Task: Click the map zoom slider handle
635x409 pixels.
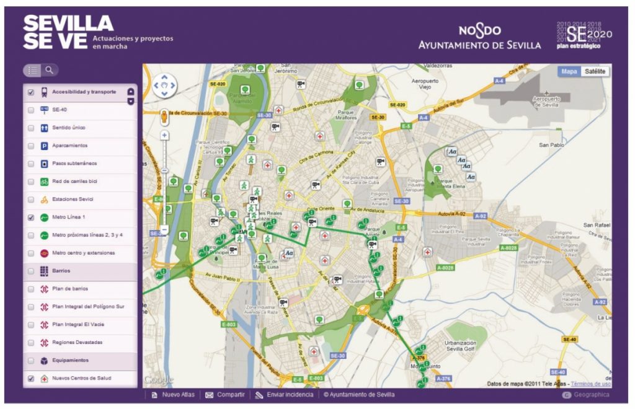Action: point(164,170)
